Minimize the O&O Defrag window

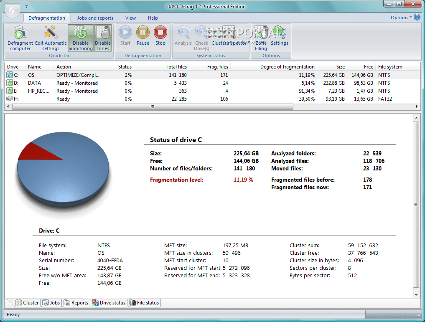(388, 4)
